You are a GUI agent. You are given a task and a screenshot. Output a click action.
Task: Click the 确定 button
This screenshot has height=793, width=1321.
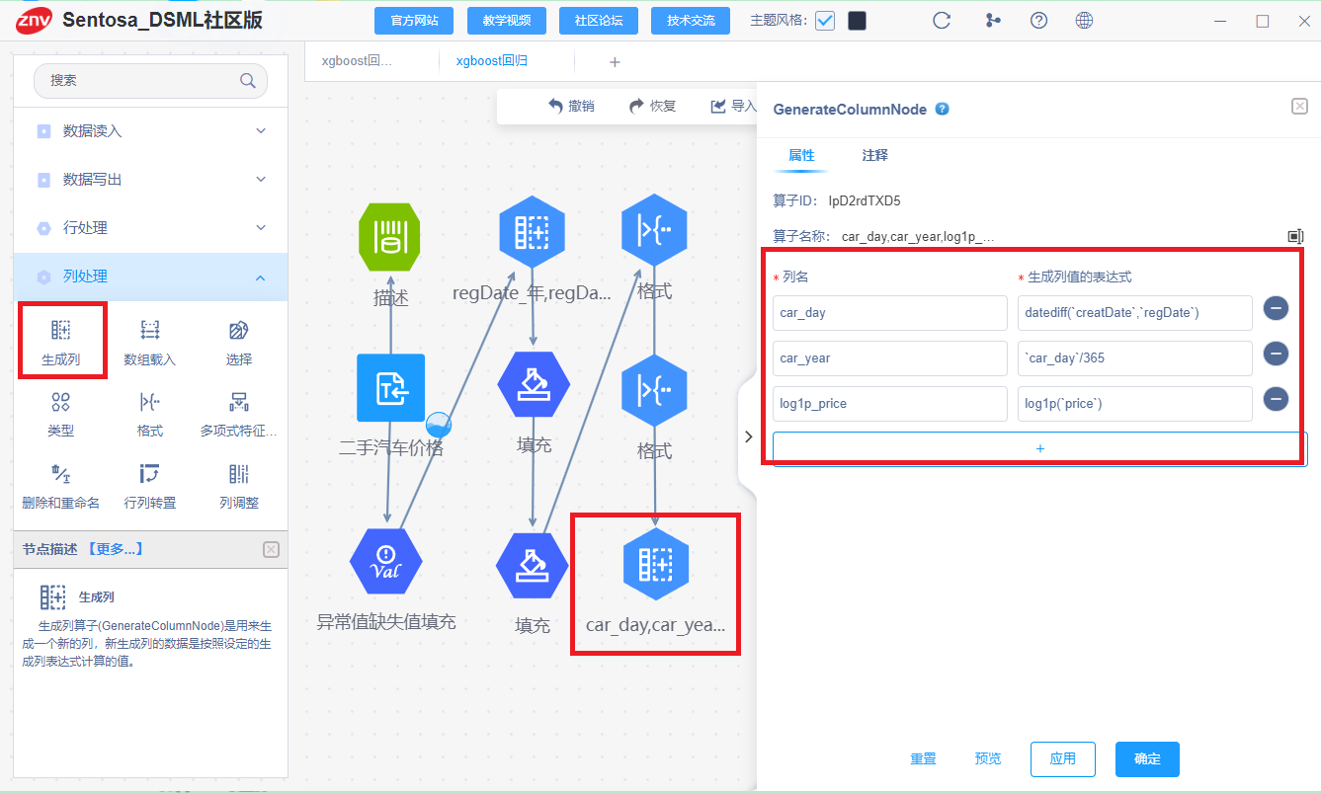(x=1147, y=759)
